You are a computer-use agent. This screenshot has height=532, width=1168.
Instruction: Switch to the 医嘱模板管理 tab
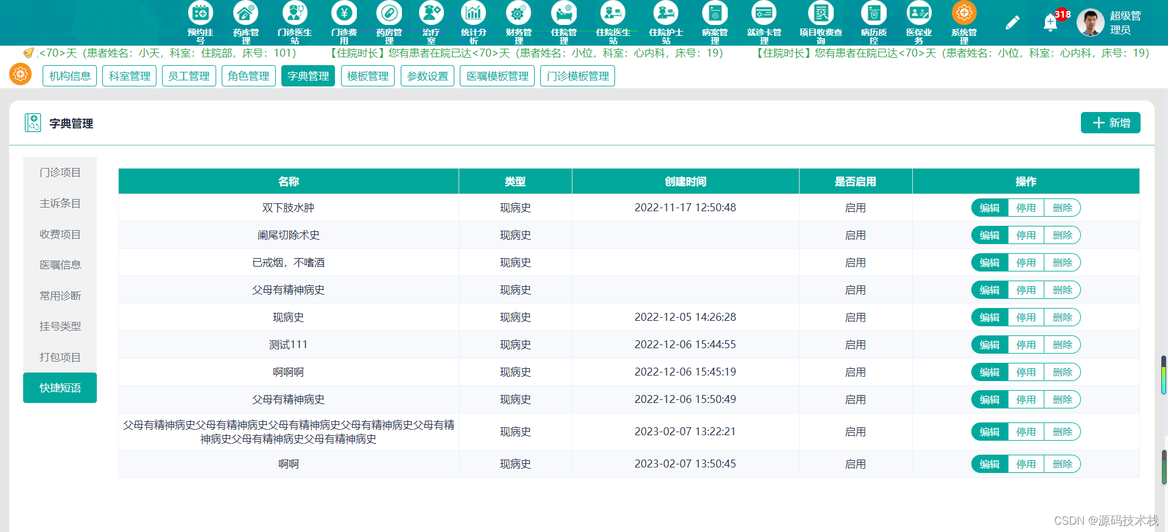coord(498,76)
